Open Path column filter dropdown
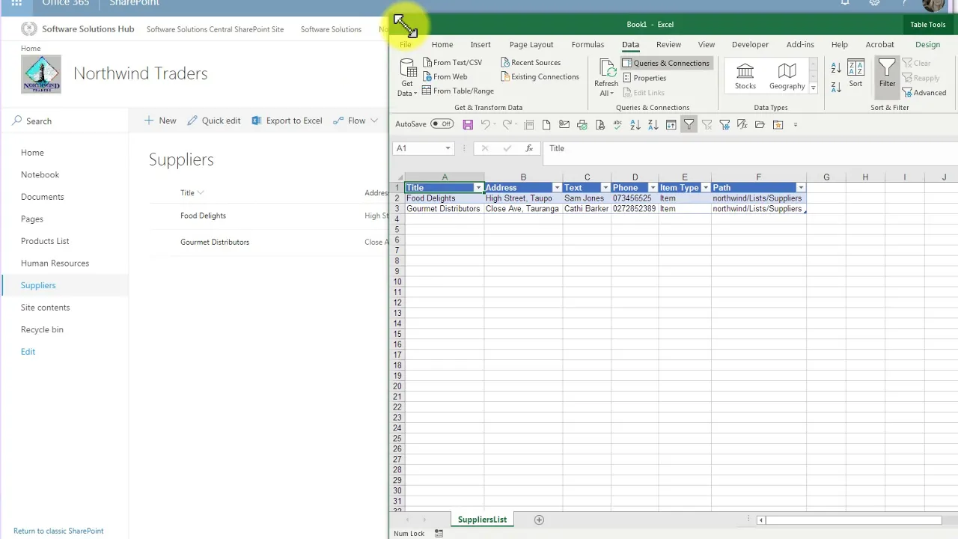 801,188
